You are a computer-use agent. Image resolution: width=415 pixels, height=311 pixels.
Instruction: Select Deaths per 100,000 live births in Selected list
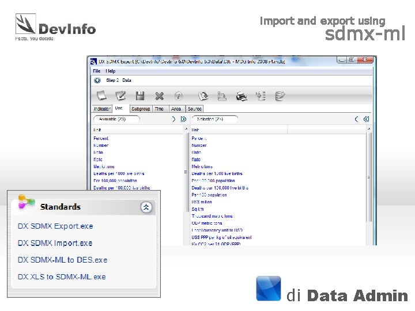click(x=220, y=188)
